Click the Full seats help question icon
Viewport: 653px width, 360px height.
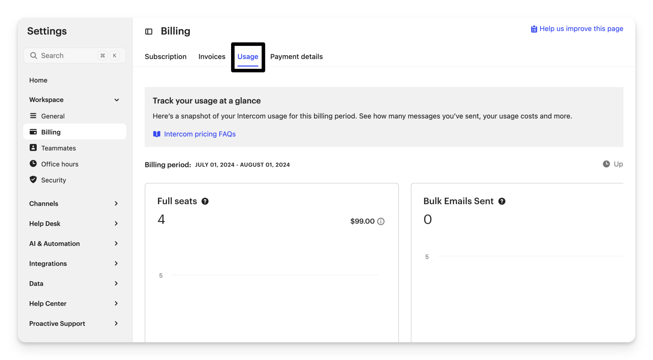pos(205,201)
